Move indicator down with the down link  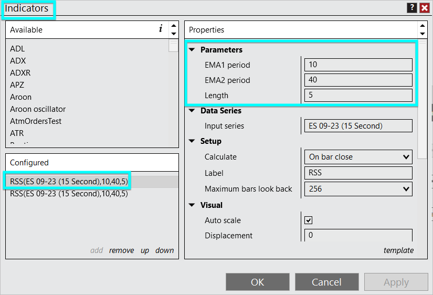point(164,250)
